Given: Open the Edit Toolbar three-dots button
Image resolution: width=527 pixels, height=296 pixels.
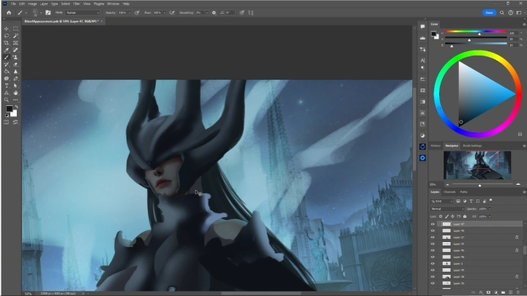Looking at the screenshot, I should tap(15, 100).
